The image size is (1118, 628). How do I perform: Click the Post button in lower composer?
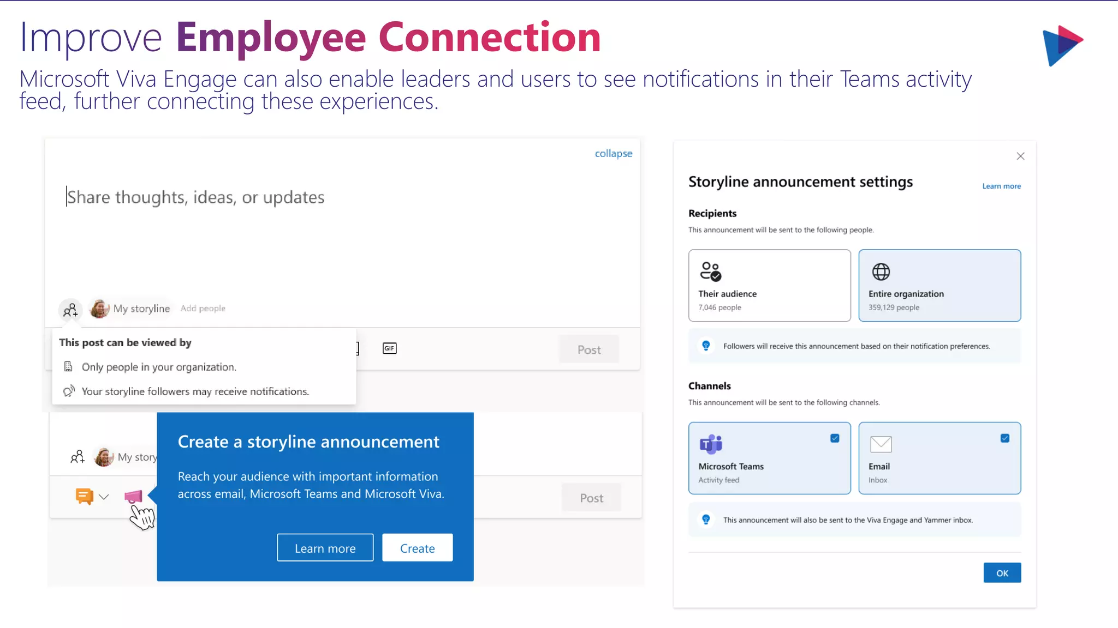point(591,498)
